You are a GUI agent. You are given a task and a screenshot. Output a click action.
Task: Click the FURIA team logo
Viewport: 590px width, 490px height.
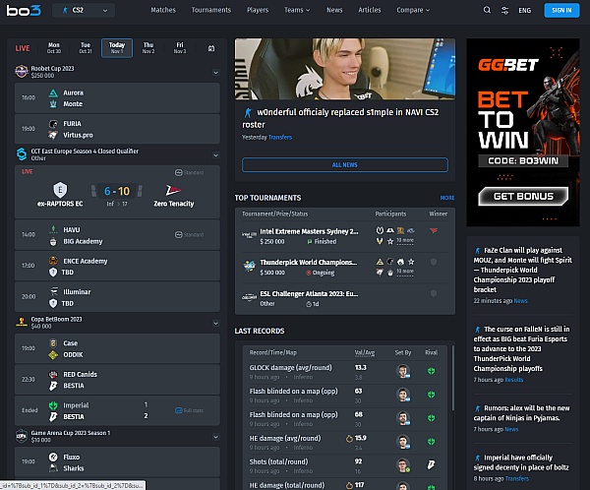pyautogui.click(x=53, y=124)
